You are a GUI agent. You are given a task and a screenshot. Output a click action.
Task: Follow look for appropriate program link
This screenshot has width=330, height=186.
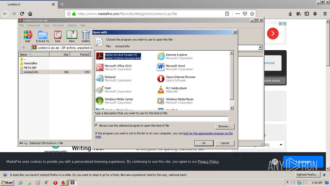click(x=208, y=133)
